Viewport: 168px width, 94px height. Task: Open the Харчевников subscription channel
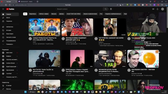pyautogui.click(x=10, y=70)
